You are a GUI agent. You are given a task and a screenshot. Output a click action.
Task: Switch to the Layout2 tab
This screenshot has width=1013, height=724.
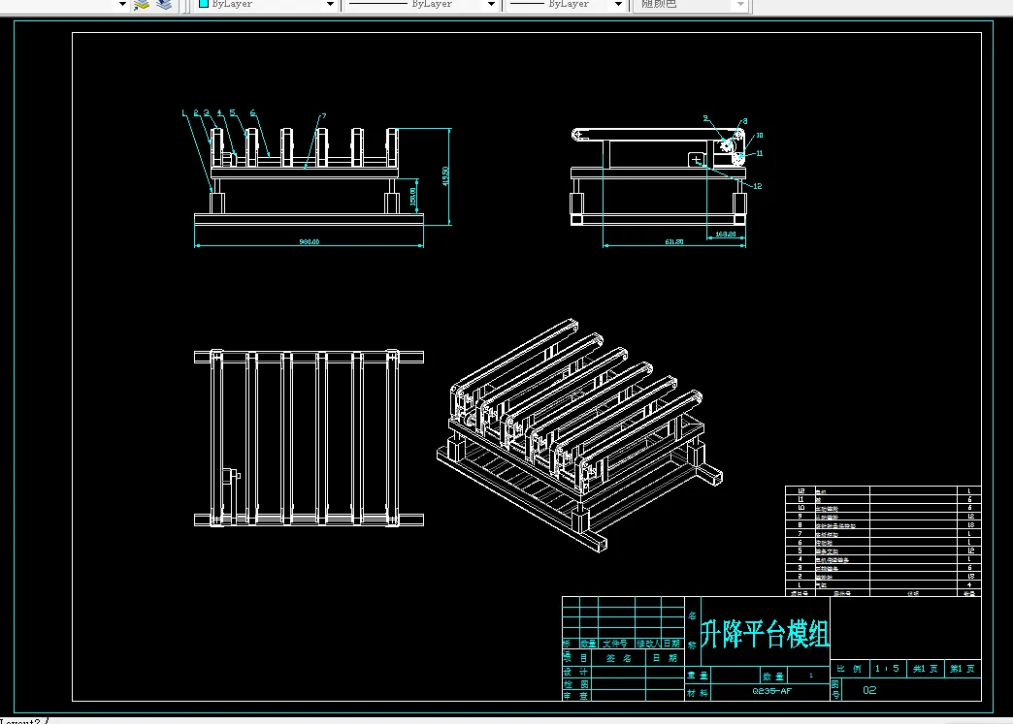(x=21, y=721)
